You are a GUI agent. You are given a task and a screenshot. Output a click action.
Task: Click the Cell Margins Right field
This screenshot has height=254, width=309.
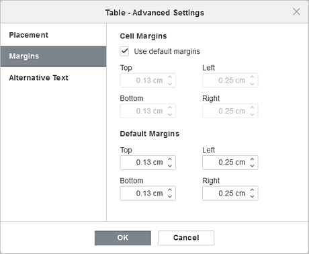coord(230,111)
